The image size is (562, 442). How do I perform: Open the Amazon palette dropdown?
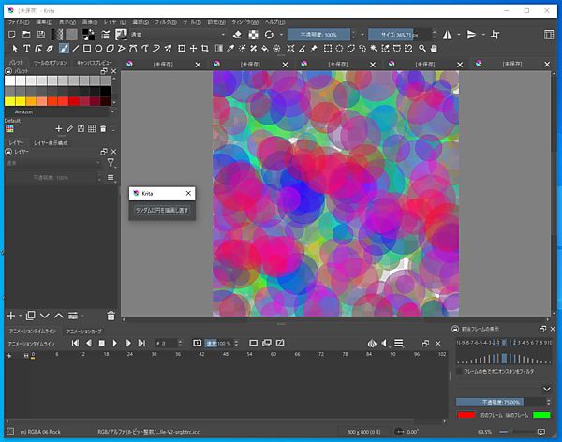[x=59, y=111]
